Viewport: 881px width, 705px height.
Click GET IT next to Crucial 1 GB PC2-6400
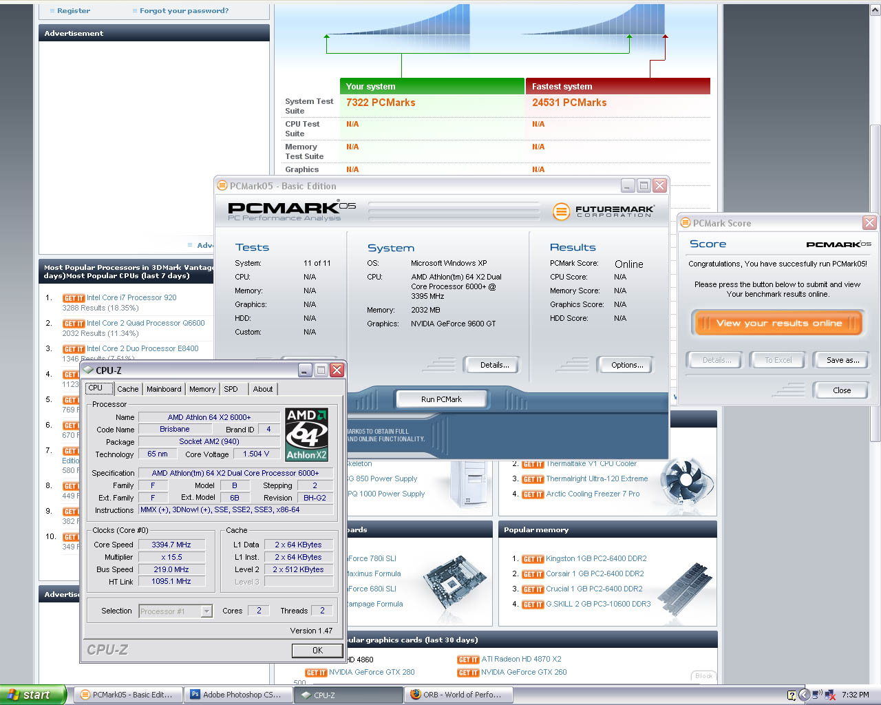(533, 589)
